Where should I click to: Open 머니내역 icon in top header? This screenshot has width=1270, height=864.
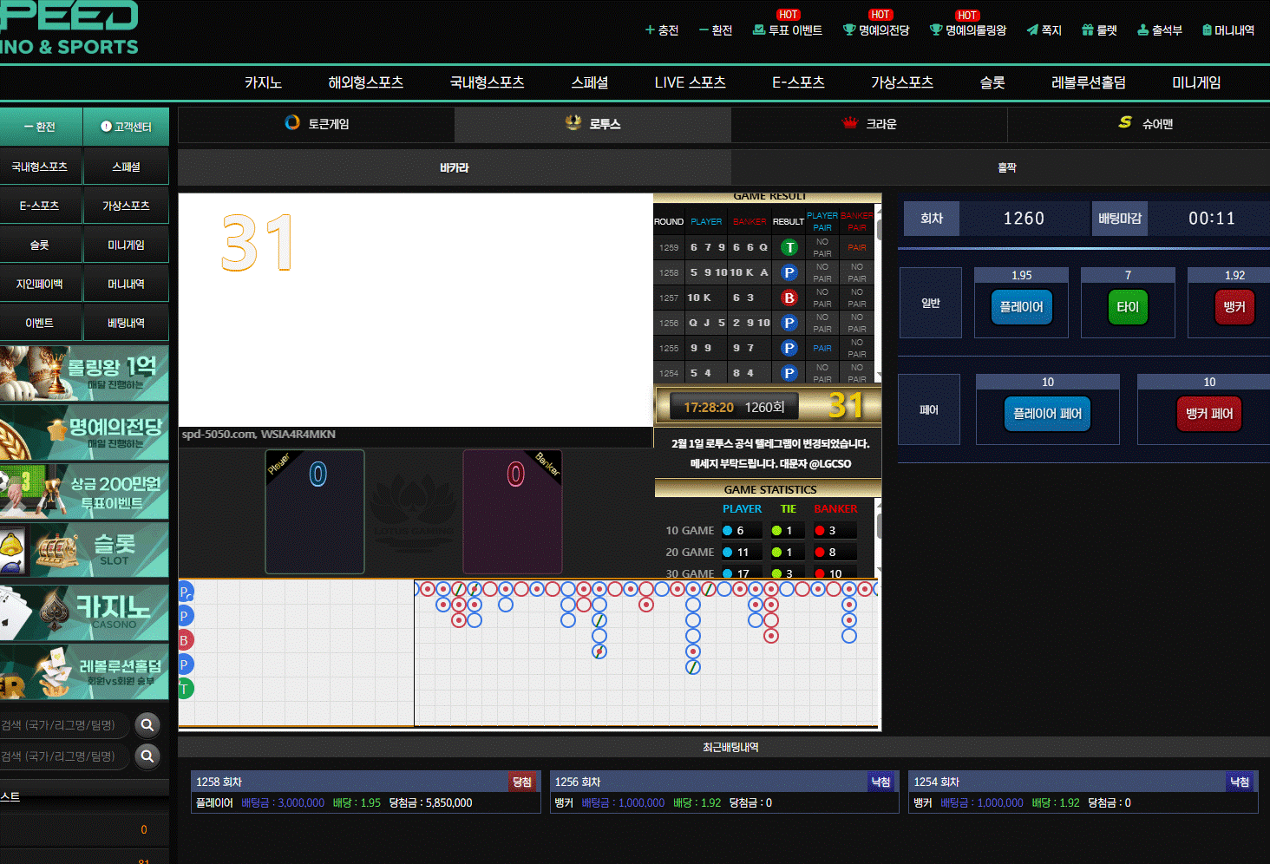[1207, 30]
